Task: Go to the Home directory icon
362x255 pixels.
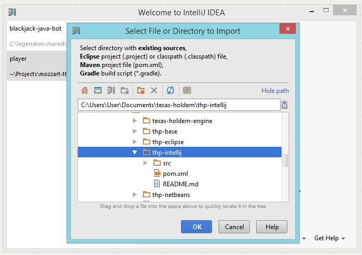Action: [x=85, y=90]
